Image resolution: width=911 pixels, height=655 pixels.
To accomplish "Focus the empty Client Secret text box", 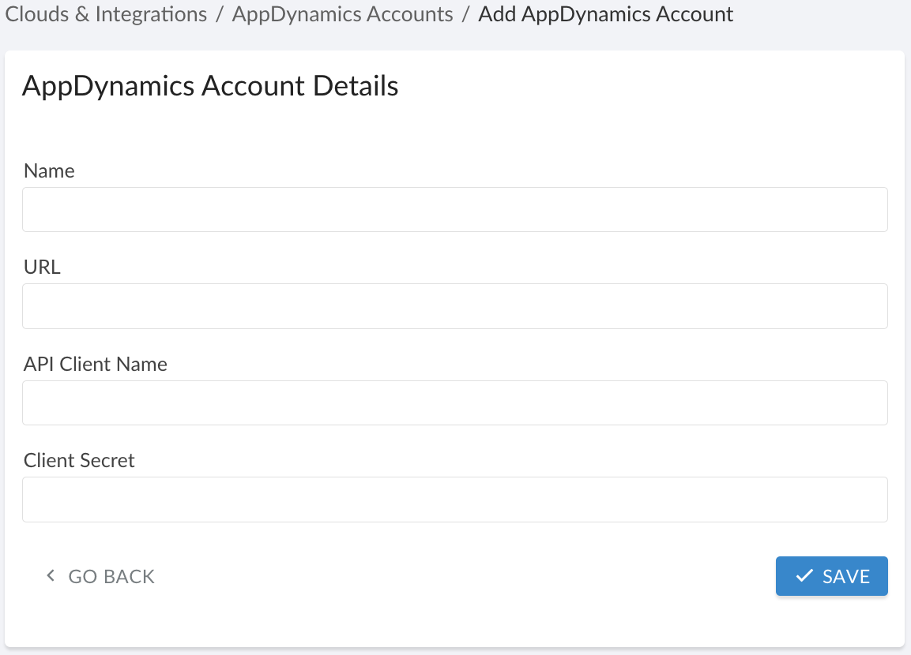I will pyautogui.click(x=454, y=499).
